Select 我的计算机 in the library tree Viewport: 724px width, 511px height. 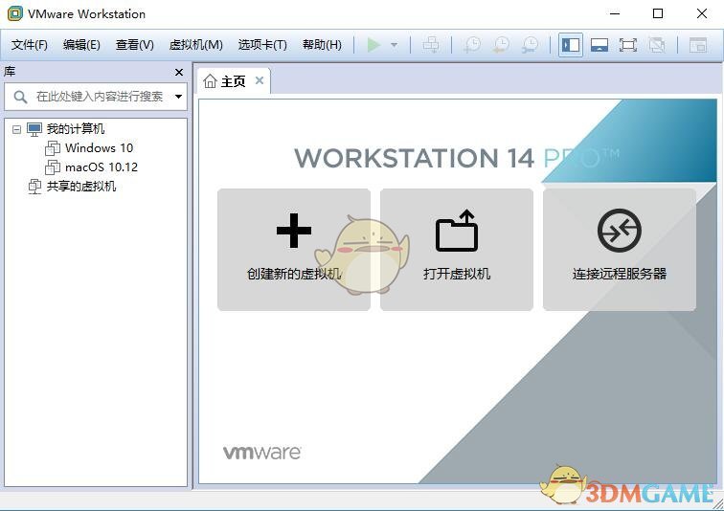point(76,129)
